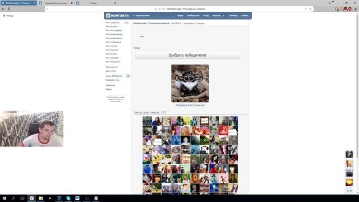Click the red extension icon in browser toolbar
This screenshot has height=202, width=359.
350,9
